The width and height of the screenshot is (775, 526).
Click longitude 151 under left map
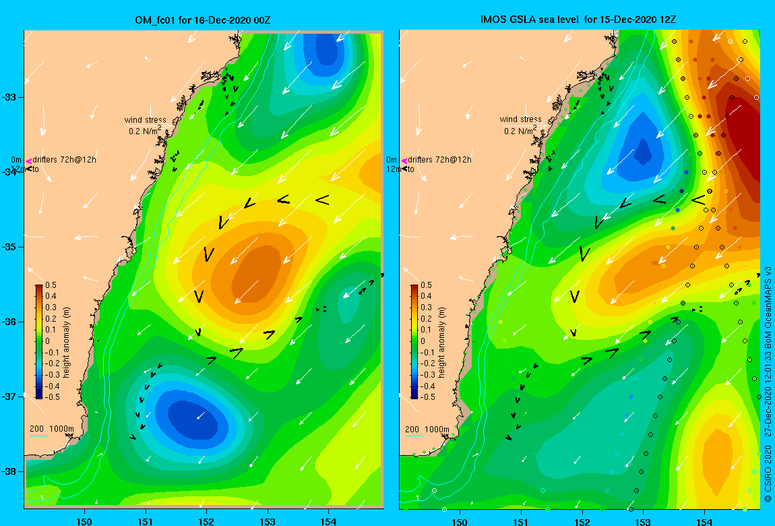click(146, 521)
